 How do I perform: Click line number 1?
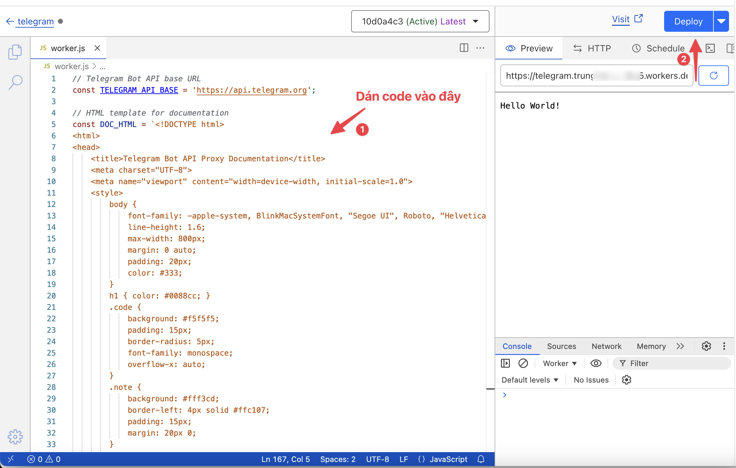[x=53, y=78]
